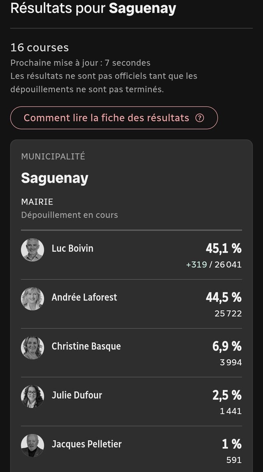Click Julie Dufour's profile photo
The image size is (263, 472).
tap(32, 396)
